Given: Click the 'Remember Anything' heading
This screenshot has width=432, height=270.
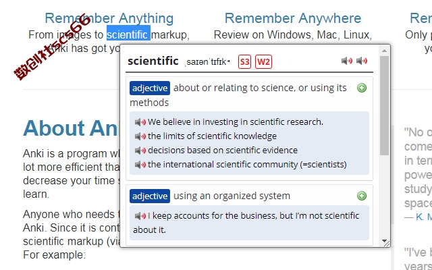Looking at the screenshot, I should pyautogui.click(x=109, y=18).
